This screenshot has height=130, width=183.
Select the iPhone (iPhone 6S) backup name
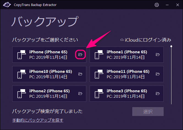tap(48, 52)
